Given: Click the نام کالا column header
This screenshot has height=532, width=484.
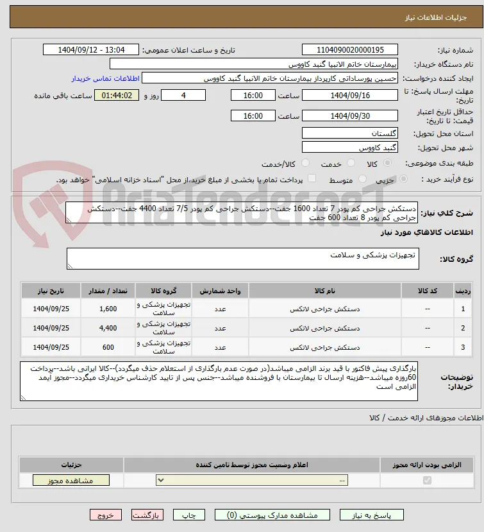Looking at the screenshot, I should click(x=325, y=291).
